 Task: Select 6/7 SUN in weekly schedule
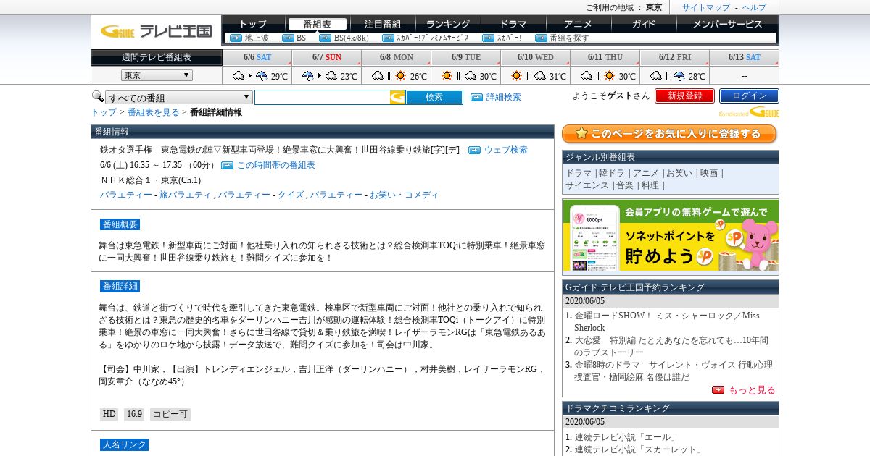[x=327, y=57]
